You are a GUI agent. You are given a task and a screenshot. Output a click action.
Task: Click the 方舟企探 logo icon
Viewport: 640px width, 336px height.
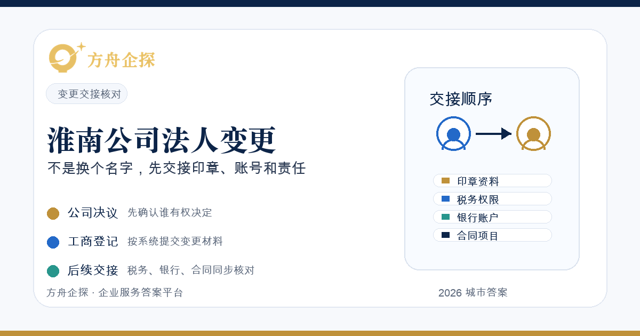point(67,57)
